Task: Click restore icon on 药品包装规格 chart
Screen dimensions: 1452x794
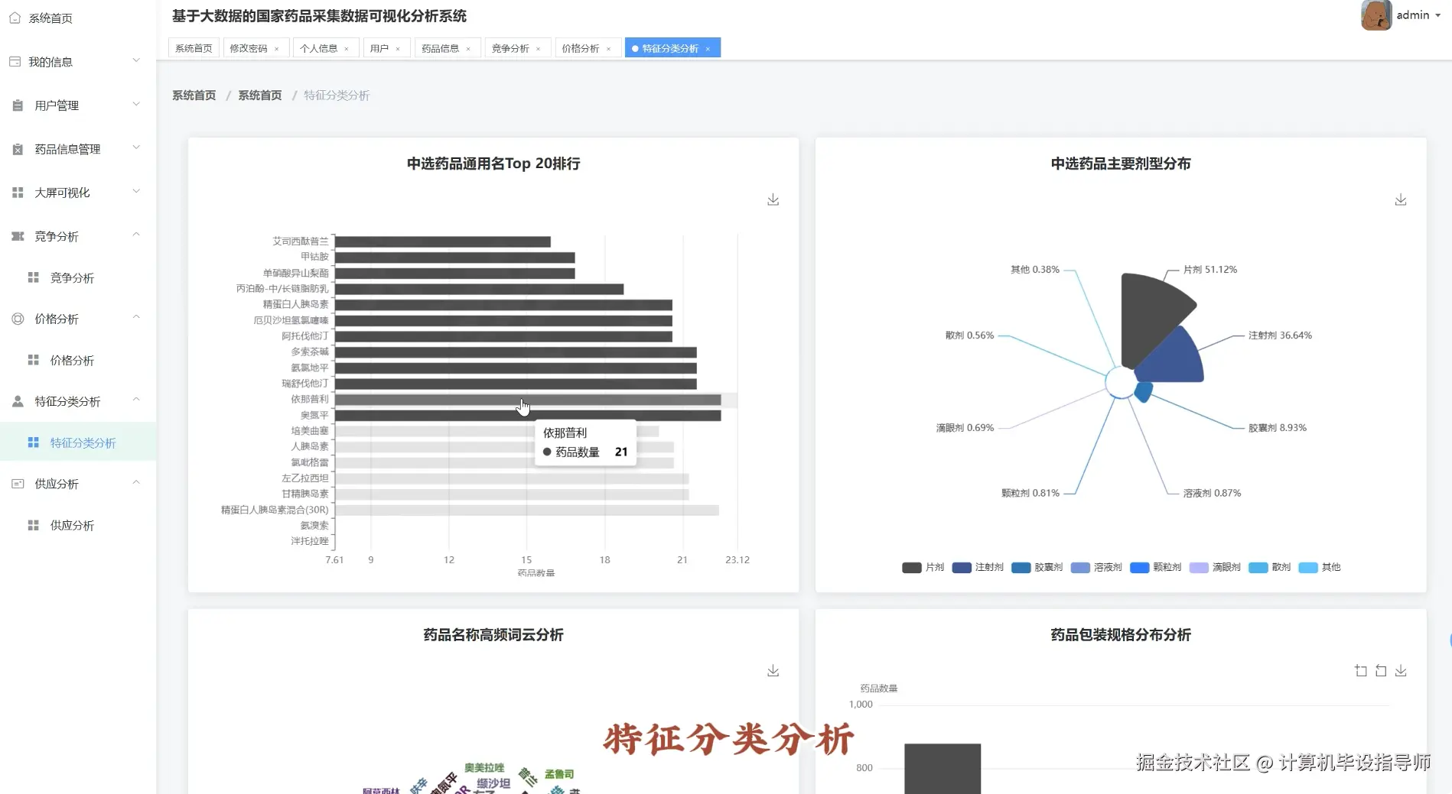Action: [x=1381, y=670]
